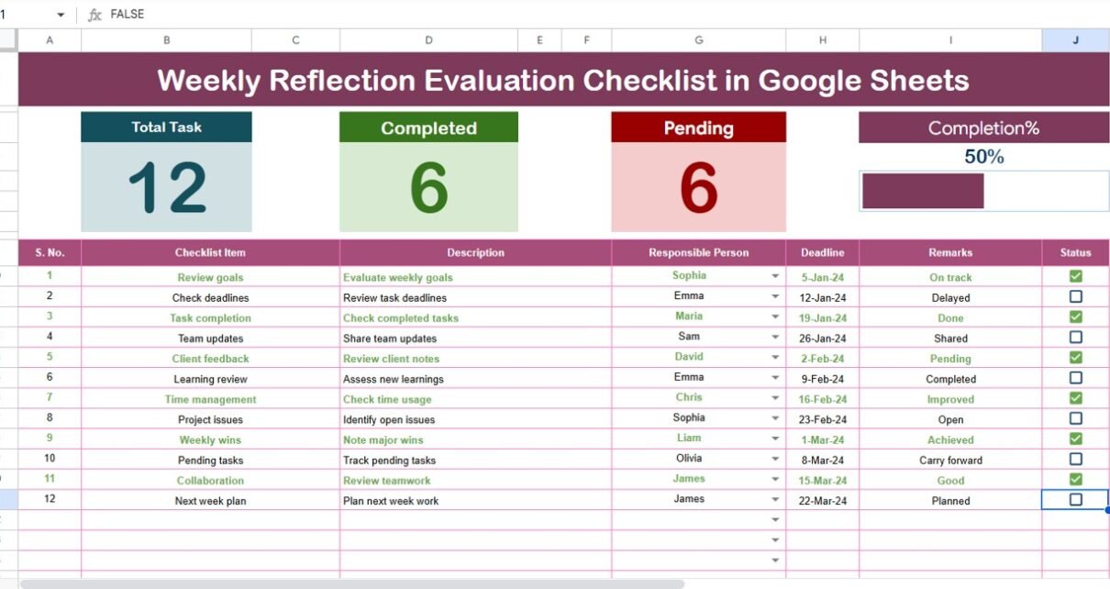Select column header J
This screenshot has width=1110, height=589.
click(1075, 40)
